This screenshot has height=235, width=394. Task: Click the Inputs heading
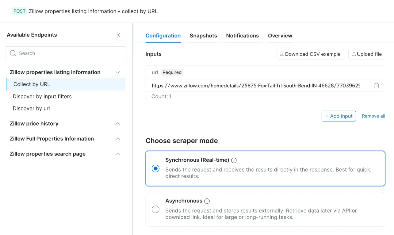click(153, 54)
